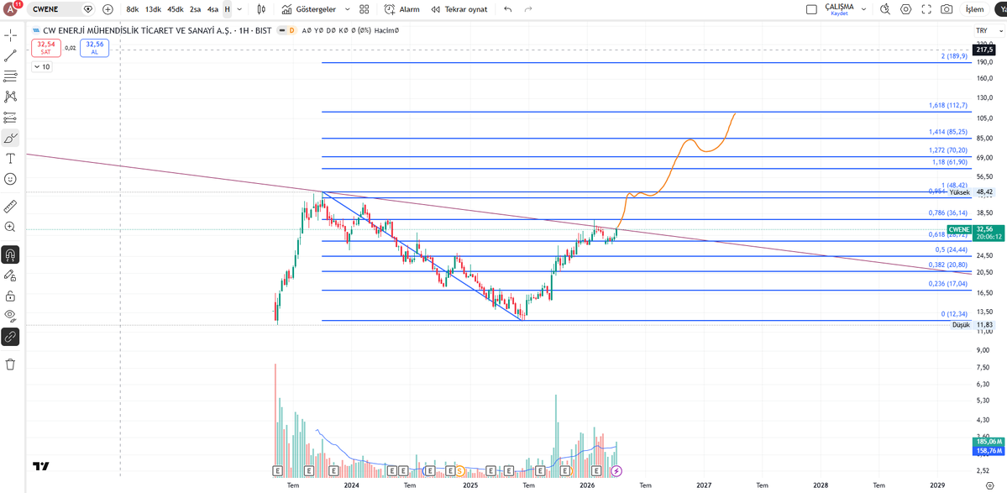
Task: Switch to the 2sa interval
Action: 195,9
